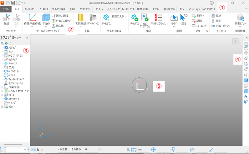The height and width of the screenshot is (154, 249).
Task: Open 送り / 速度 feeds and speeds
Action: [x=60, y=16]
